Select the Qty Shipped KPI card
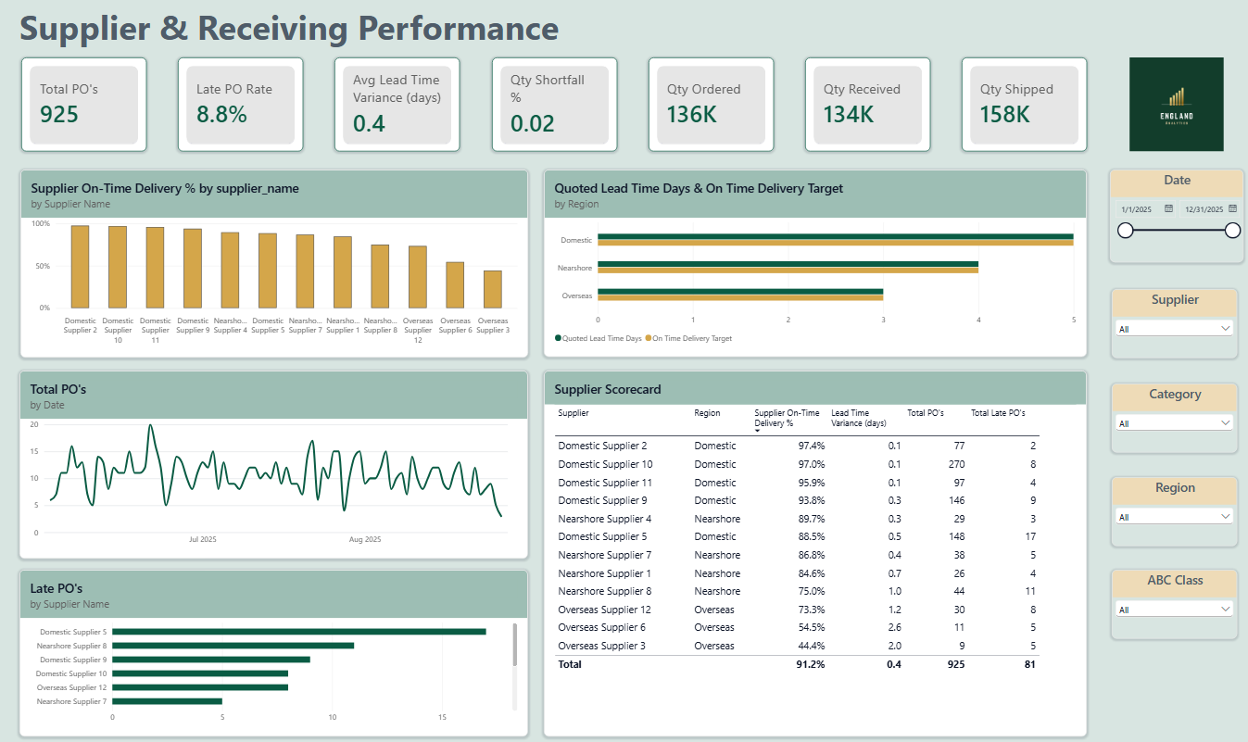The height and width of the screenshot is (742, 1248). click(x=1024, y=105)
